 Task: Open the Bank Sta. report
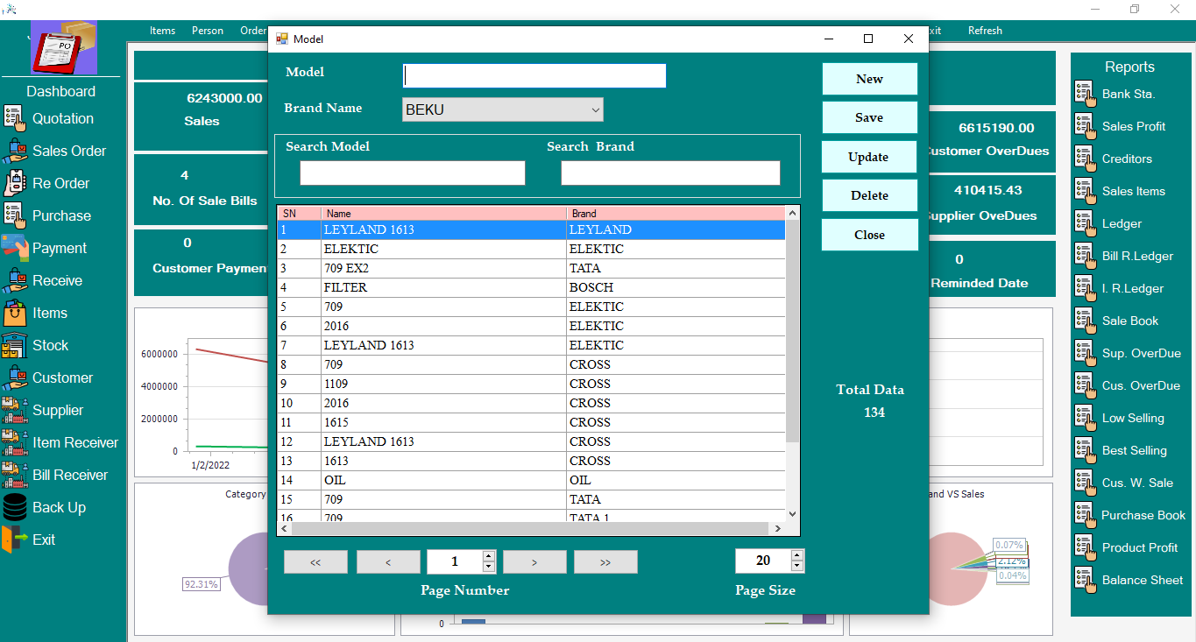tap(1130, 94)
